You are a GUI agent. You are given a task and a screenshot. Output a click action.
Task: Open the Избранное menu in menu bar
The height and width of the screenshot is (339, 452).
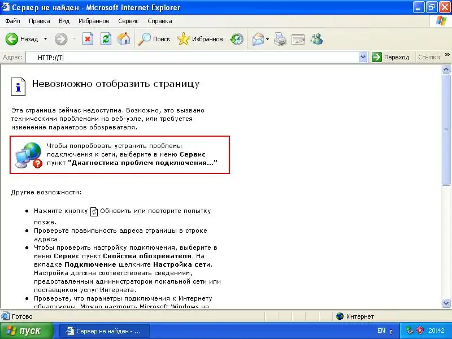coord(94,21)
